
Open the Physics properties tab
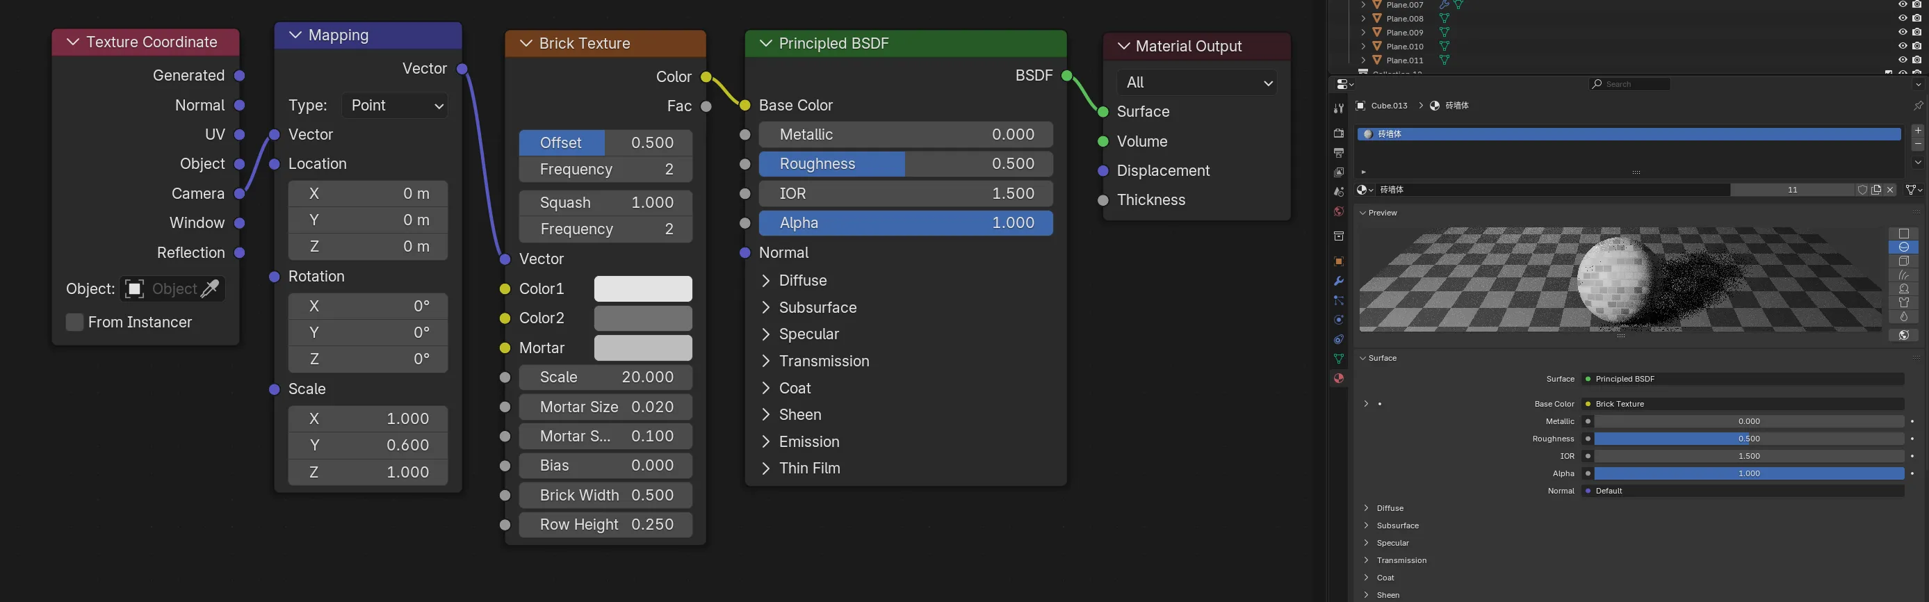(x=1339, y=320)
